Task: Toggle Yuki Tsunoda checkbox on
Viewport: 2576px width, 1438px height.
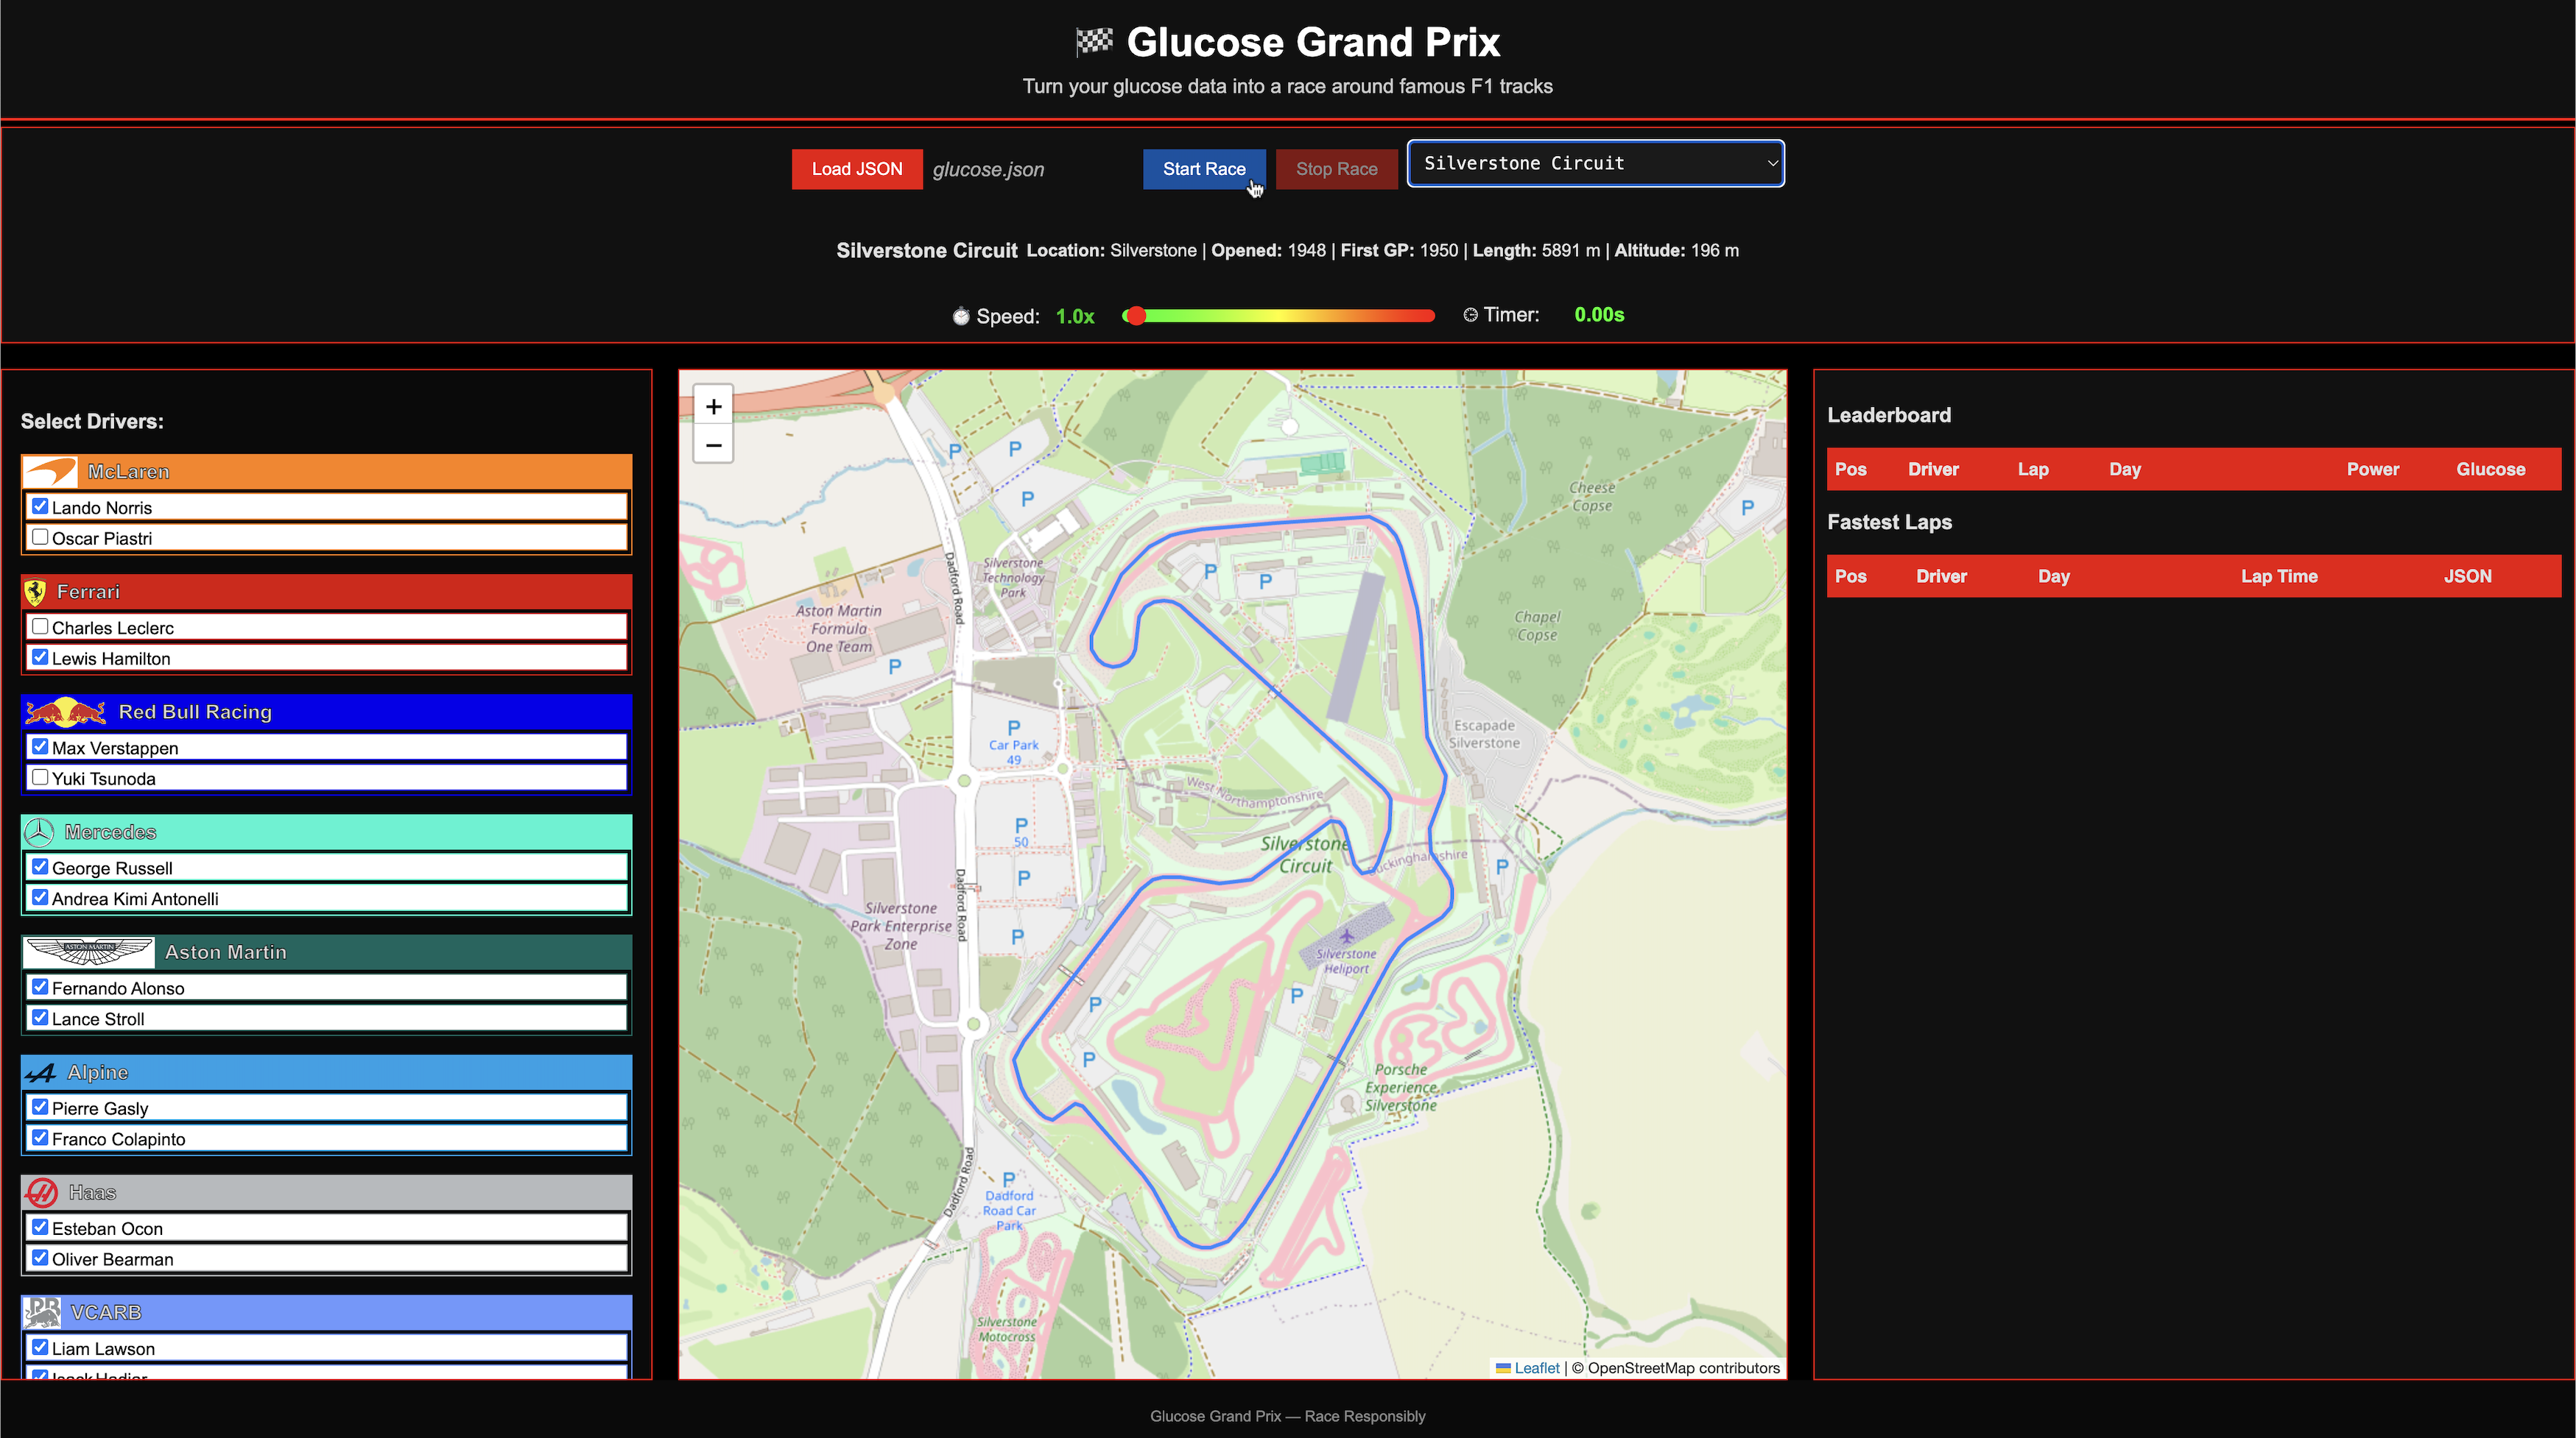Action: coord(40,777)
